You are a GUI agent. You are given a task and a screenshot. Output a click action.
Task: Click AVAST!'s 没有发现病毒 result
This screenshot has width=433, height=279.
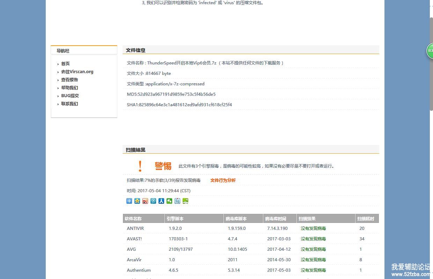313,239
